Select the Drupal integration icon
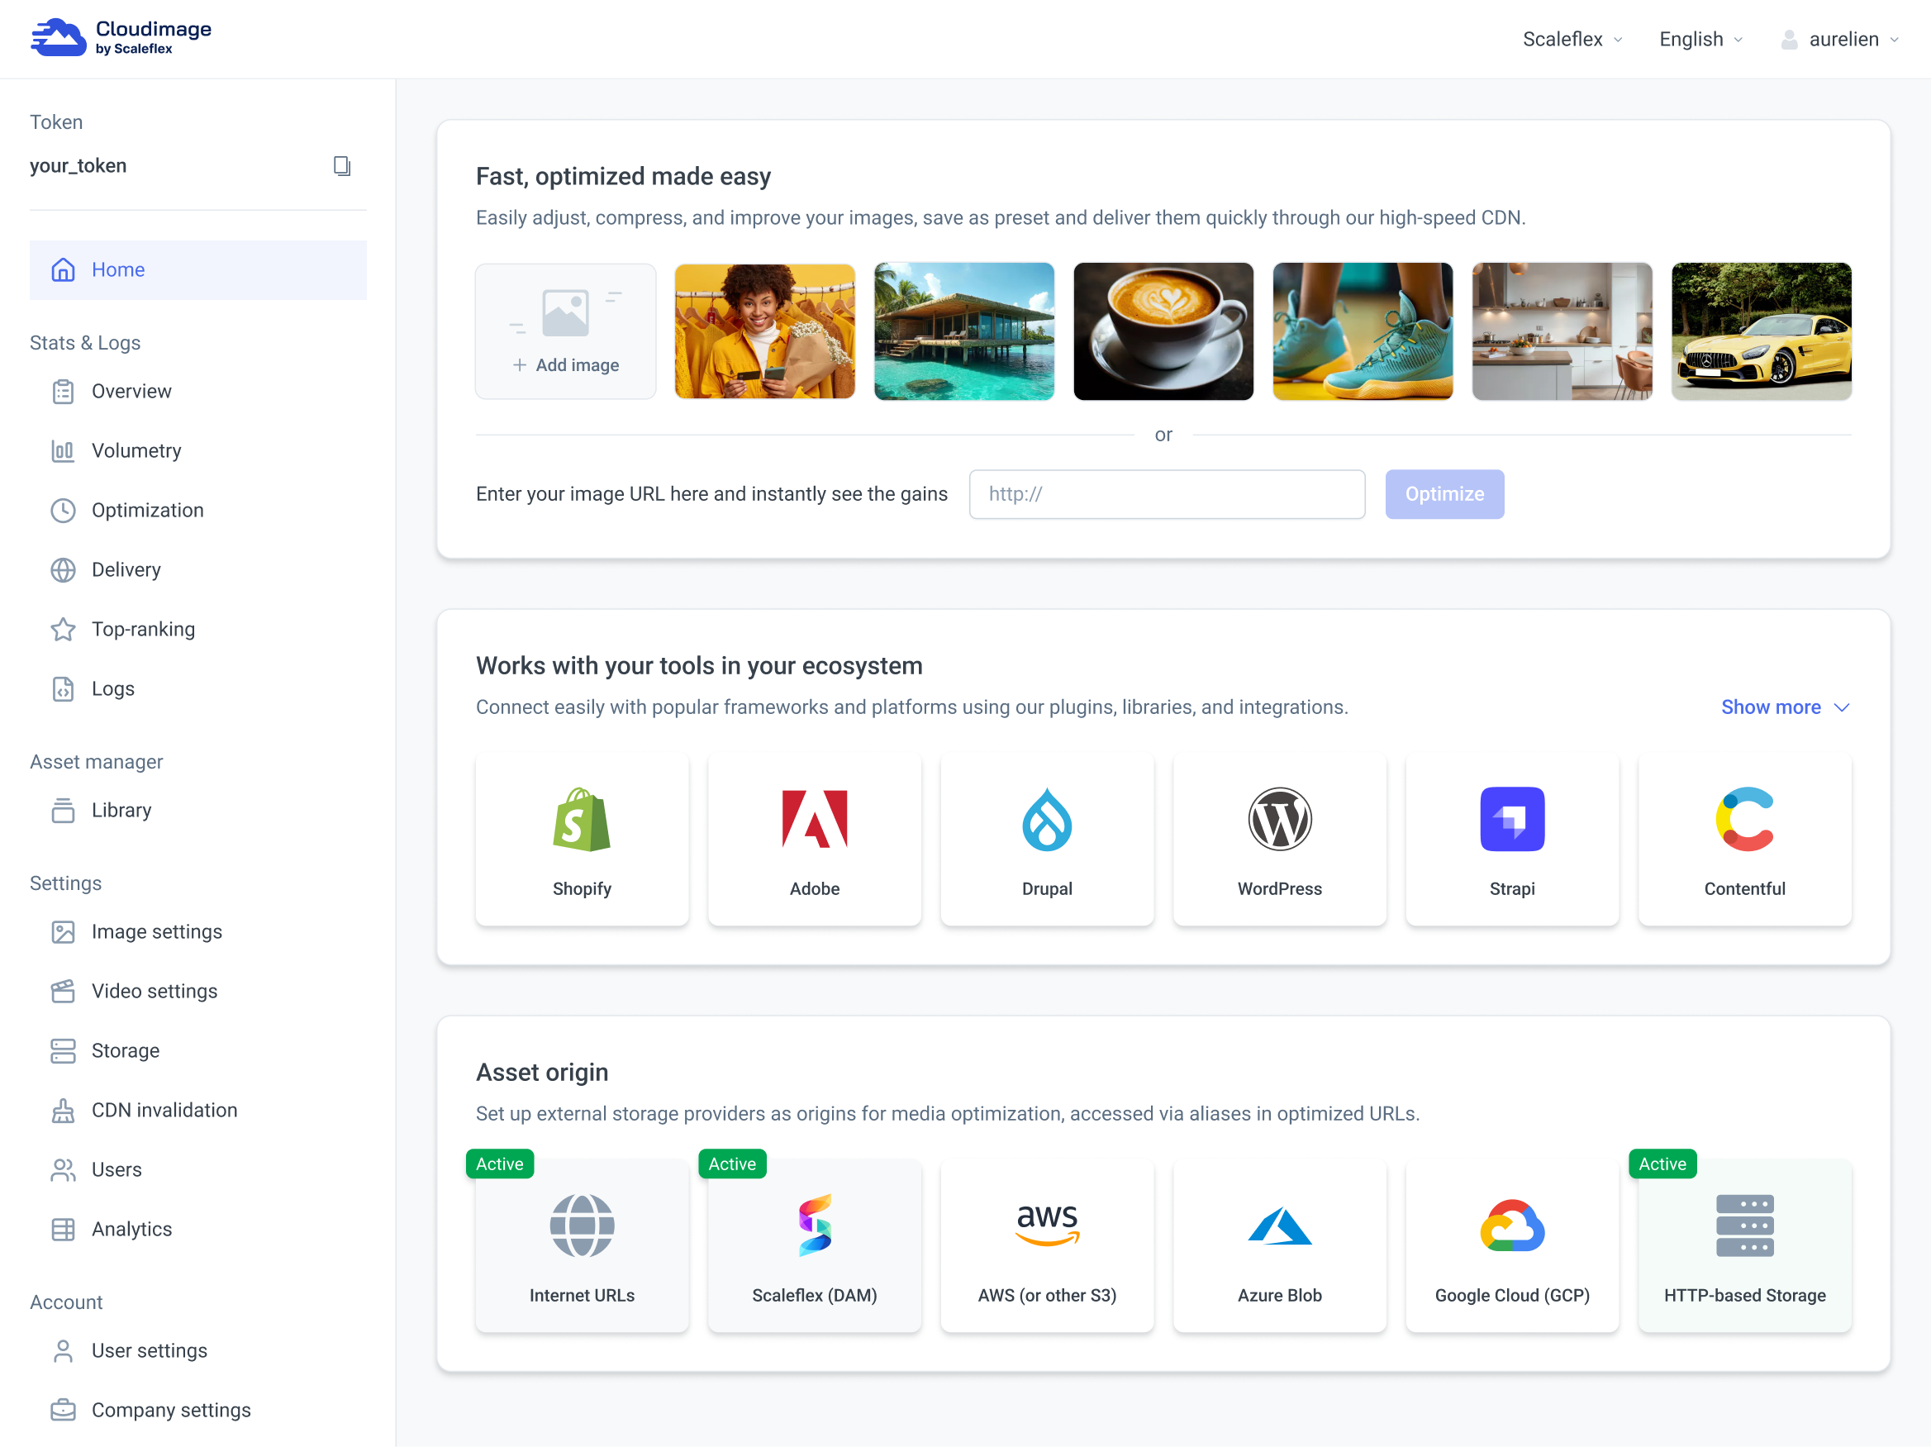The width and height of the screenshot is (1931, 1447). pos(1046,819)
